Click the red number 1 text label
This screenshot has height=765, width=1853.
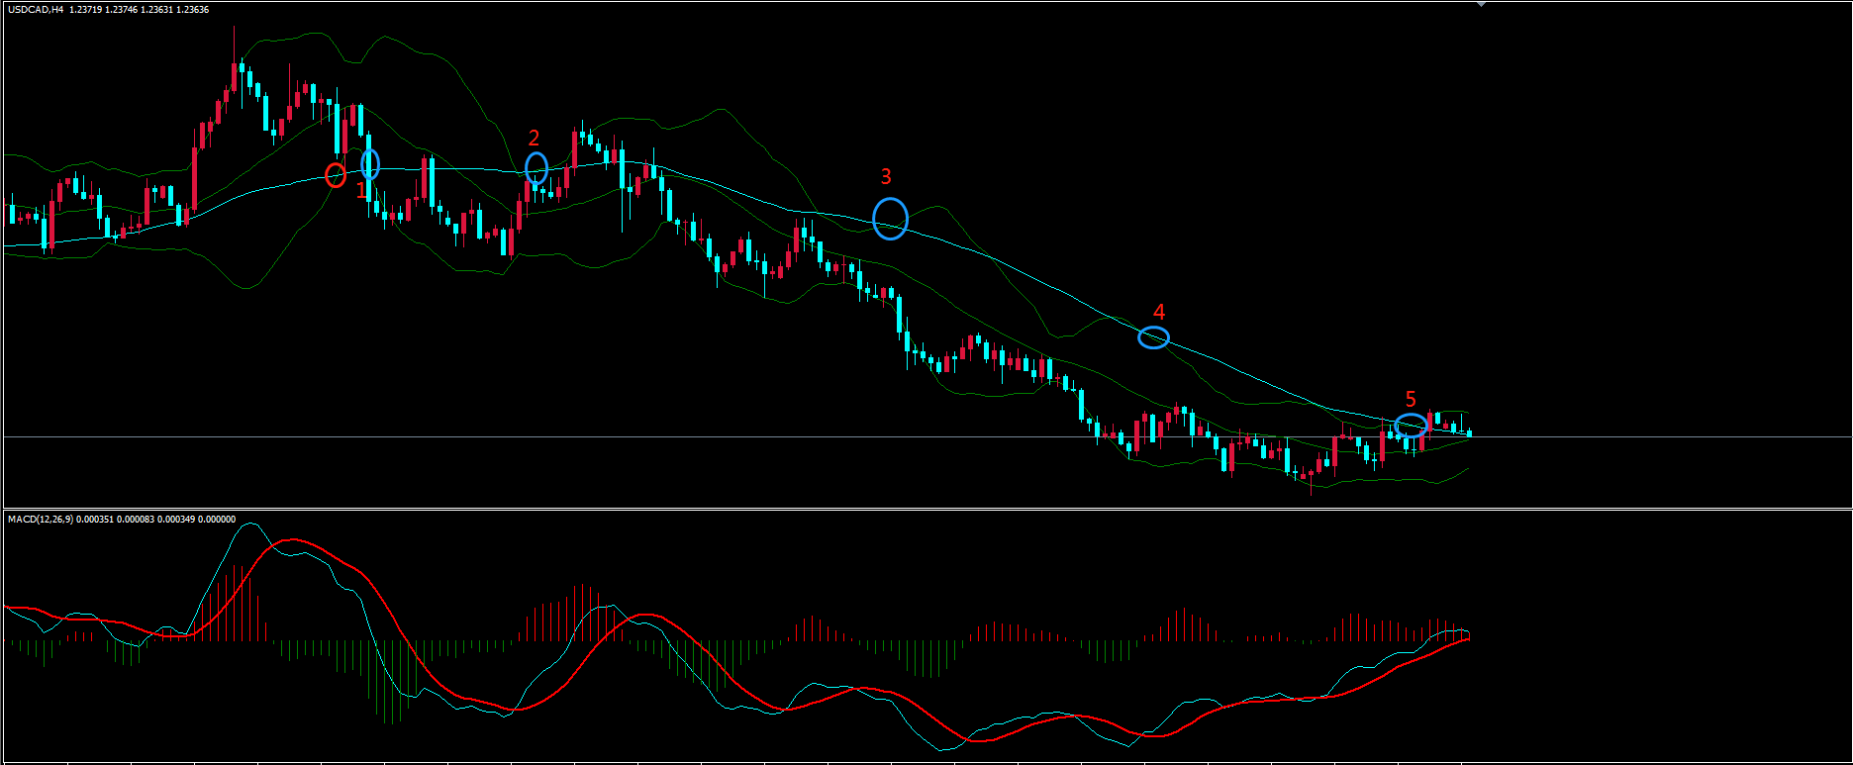(360, 191)
